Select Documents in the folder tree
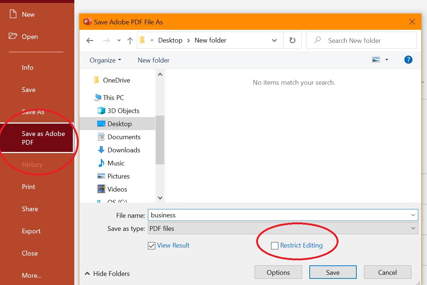The image size is (427, 285). click(x=124, y=137)
